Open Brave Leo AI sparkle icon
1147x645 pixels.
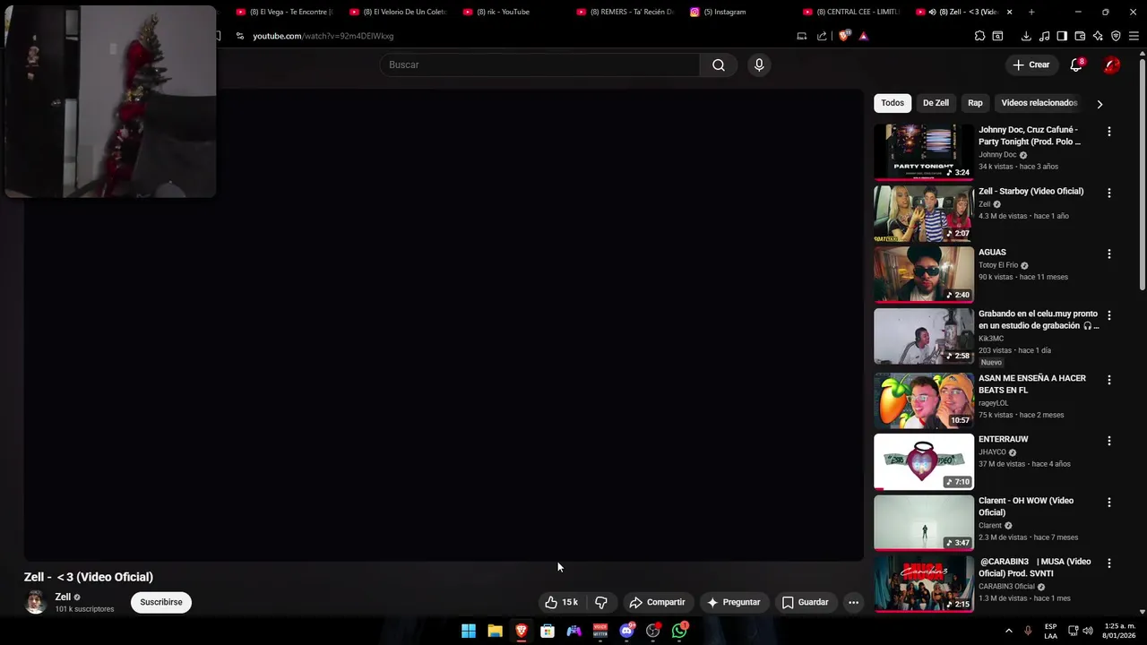[x=1098, y=36]
